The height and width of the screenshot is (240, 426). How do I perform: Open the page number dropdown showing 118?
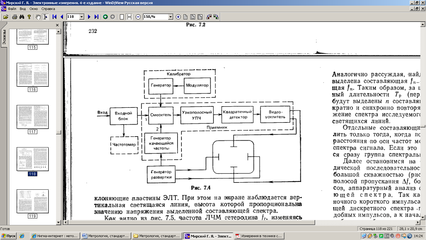(x=82, y=17)
